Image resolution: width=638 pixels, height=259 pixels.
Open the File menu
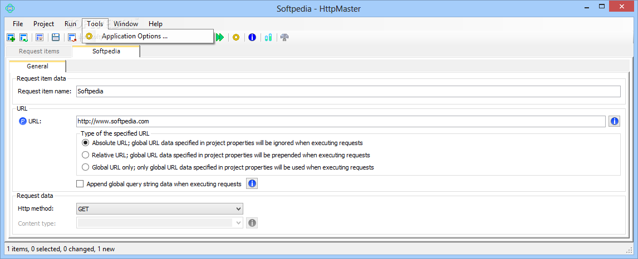18,23
